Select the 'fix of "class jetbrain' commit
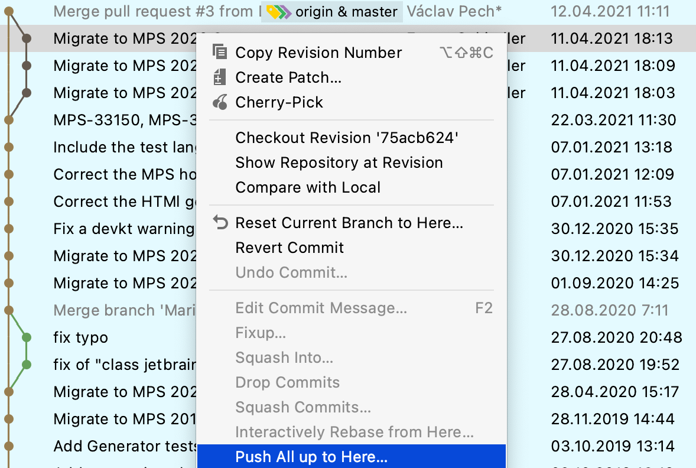This screenshot has width=696, height=468. (x=125, y=365)
